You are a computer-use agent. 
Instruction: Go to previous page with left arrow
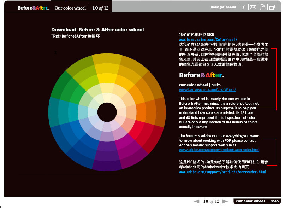pos(197,201)
